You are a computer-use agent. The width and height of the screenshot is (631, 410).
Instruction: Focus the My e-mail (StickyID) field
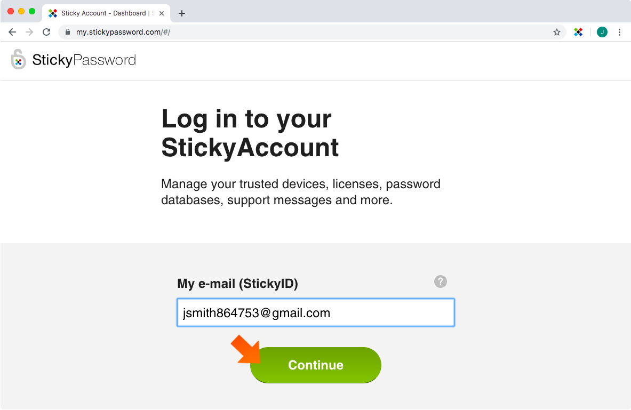[316, 312]
